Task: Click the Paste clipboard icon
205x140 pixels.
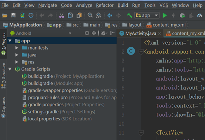Action: click(79, 16)
